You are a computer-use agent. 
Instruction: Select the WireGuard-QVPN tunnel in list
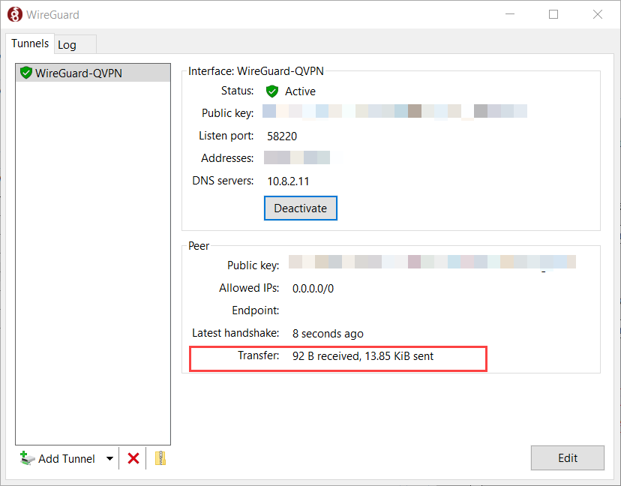(93, 73)
